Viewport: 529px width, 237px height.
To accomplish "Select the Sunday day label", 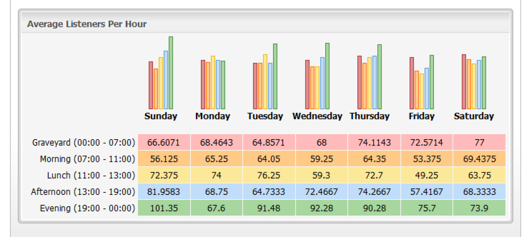I will pyautogui.click(x=161, y=116).
